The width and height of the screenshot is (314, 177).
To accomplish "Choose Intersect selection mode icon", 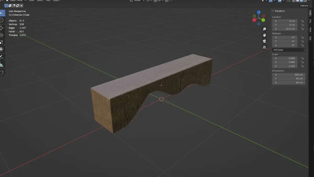I will click(x=21, y=6).
